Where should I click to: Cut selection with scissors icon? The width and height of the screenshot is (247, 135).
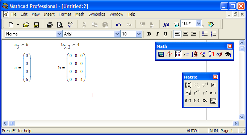(x=84, y=25)
